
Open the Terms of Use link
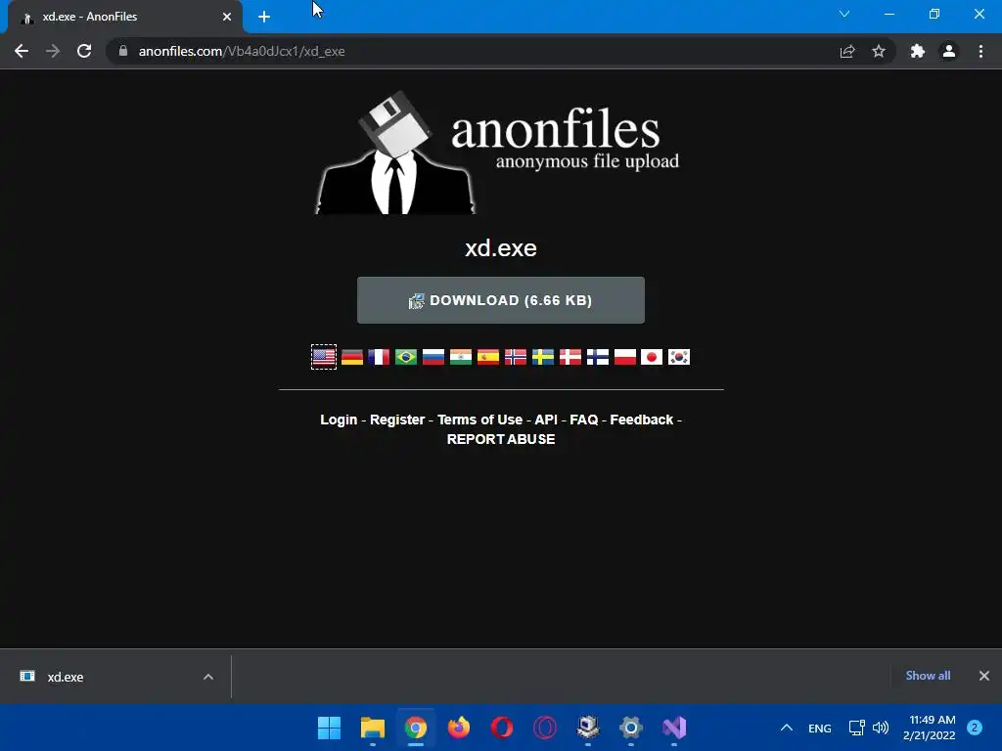coord(479,420)
